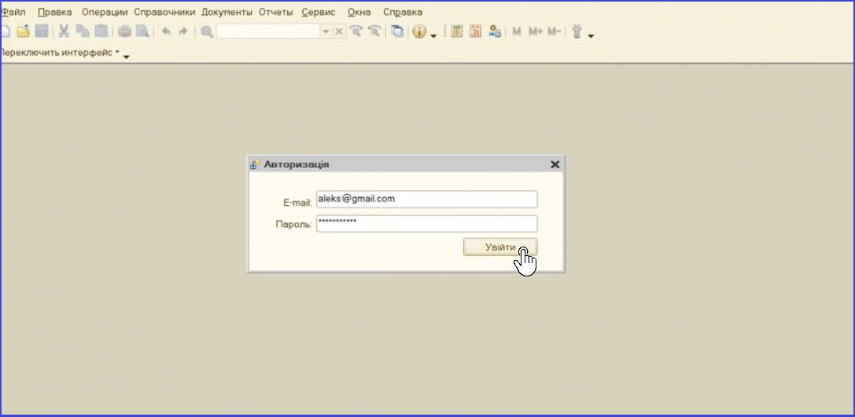Click the M+ memory button

(x=536, y=31)
